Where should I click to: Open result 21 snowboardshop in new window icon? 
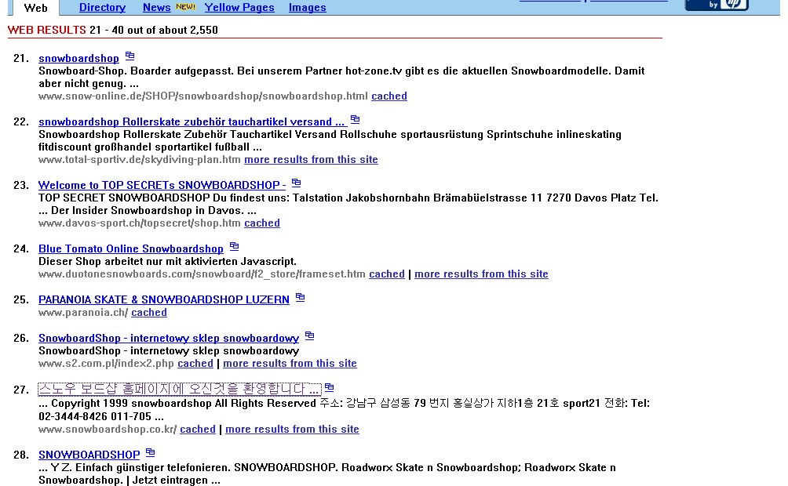(130, 56)
